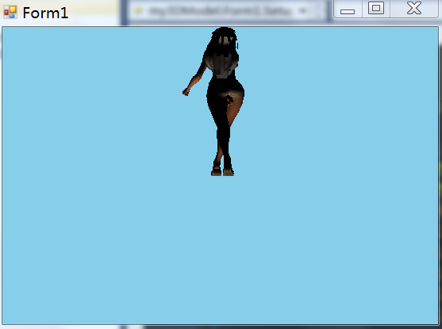Open the blurred dropdown behind Form1 title bar

pos(302,11)
